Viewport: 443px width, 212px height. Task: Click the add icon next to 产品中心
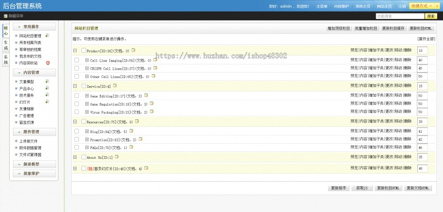tap(47, 88)
